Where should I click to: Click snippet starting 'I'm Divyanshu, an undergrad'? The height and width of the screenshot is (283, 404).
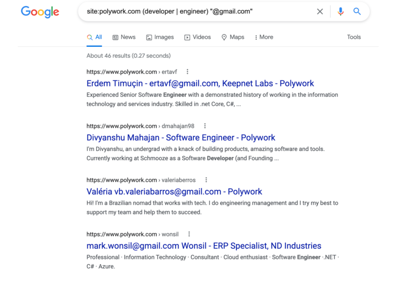point(206,154)
